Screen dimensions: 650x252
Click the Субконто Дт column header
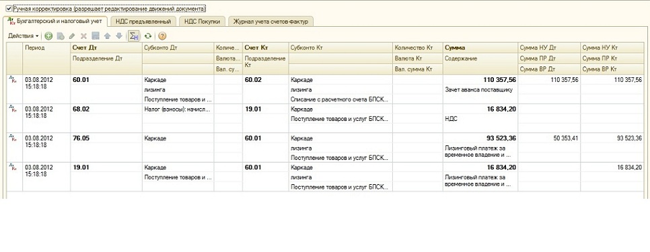tap(178, 48)
